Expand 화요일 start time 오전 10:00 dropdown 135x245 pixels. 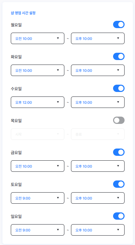[x=38, y=70]
